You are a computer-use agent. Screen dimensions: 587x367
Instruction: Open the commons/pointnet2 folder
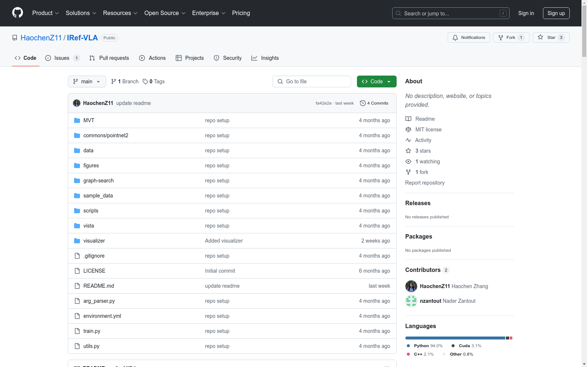point(106,135)
